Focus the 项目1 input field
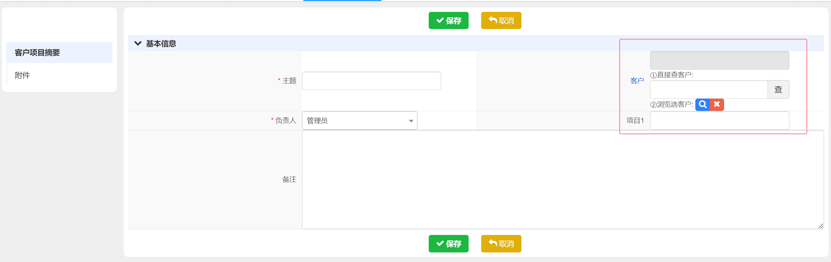The height and width of the screenshot is (262, 831). point(719,120)
